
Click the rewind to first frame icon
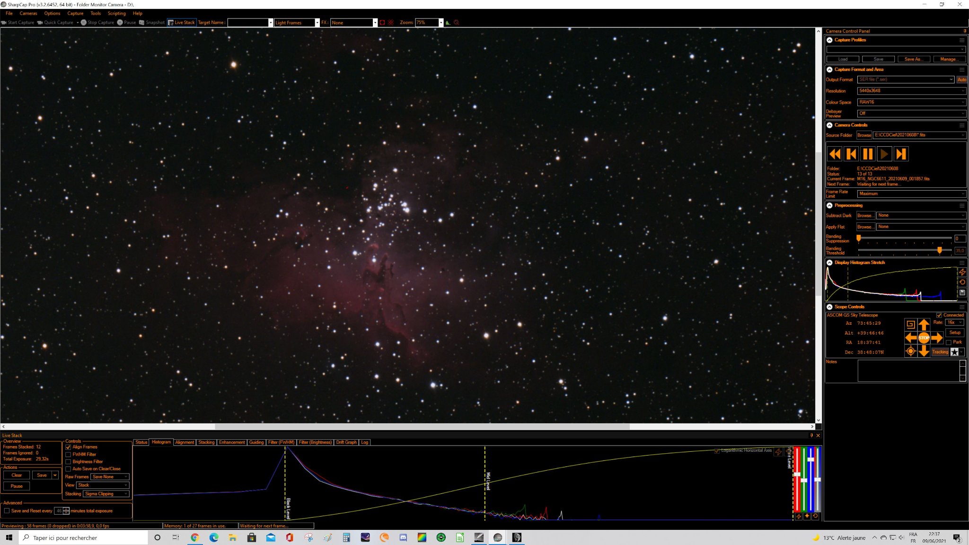[835, 154]
